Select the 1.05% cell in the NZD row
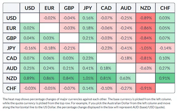Screen dimensions: 177x111 [x=88, y=78]
